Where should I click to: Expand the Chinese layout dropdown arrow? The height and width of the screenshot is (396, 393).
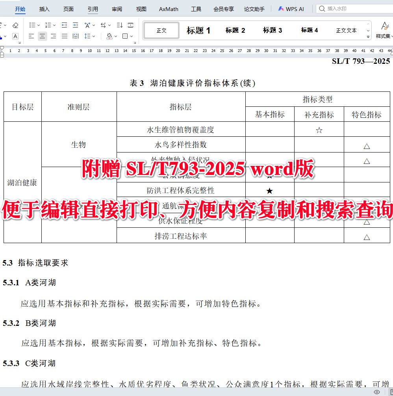[94, 25]
